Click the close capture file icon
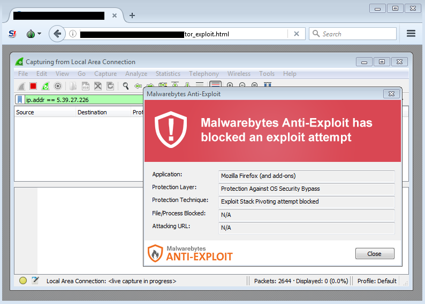The width and height of the screenshot is (425, 304). [x=98, y=86]
